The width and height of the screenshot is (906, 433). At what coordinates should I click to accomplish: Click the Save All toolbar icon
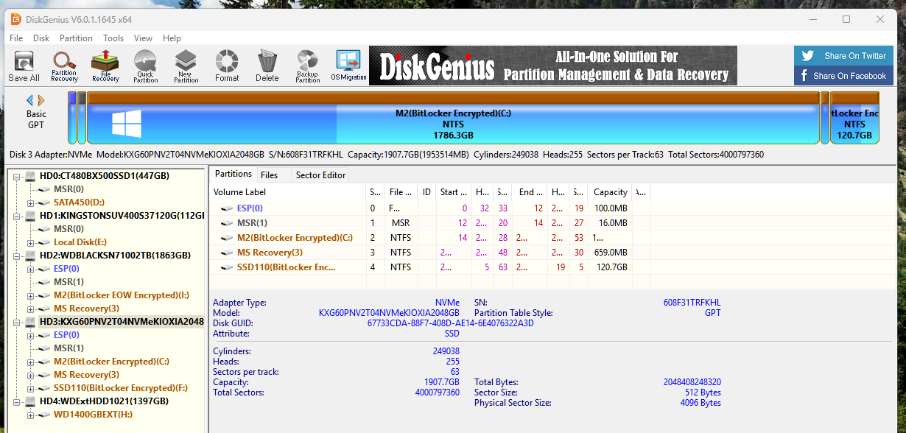click(x=24, y=66)
